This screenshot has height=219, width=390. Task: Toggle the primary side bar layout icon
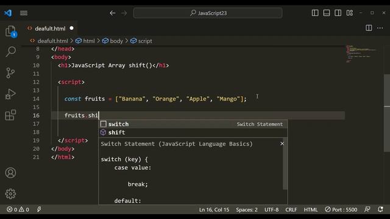(315, 13)
